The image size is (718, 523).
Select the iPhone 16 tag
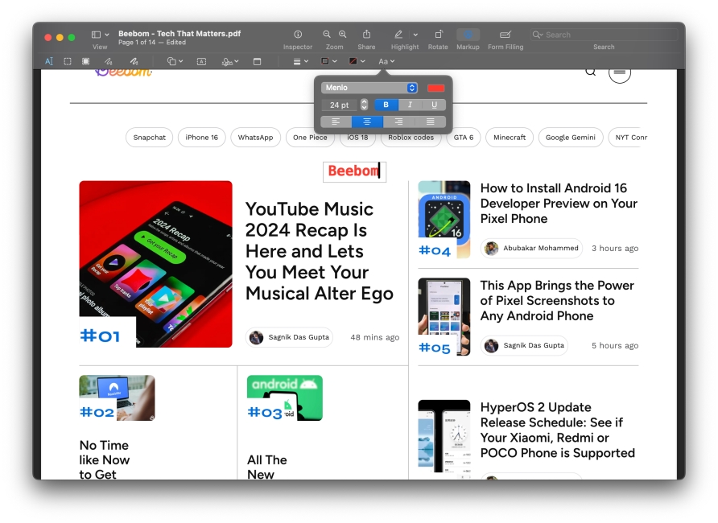[201, 138]
